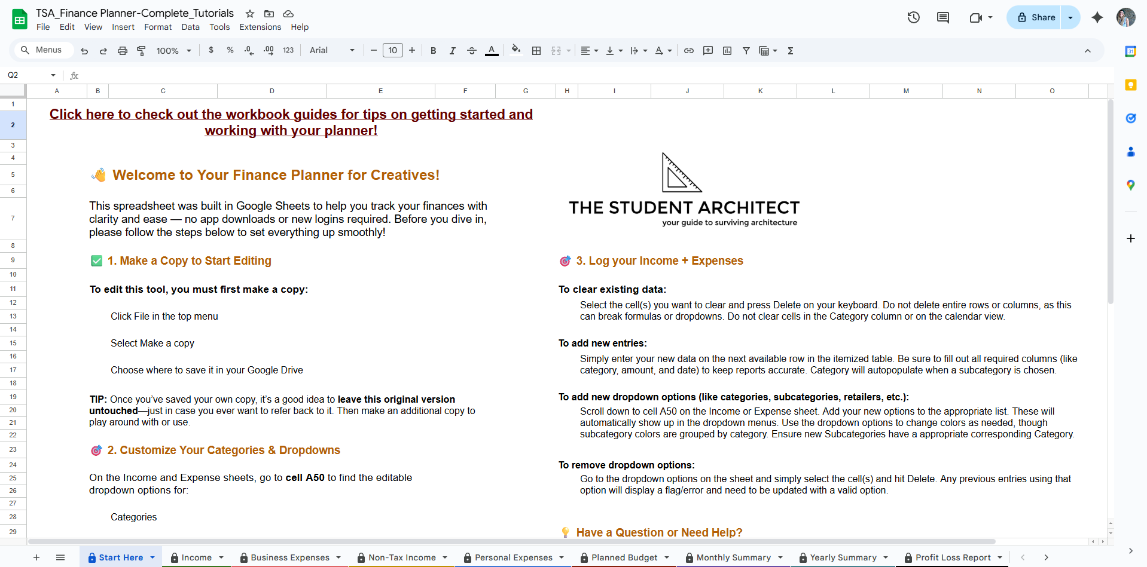
Task: Open Google Calendar side panel icon
Action: pos(1131,51)
